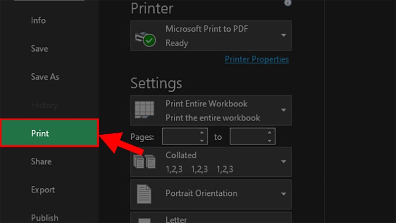Open the Microsoft Print to PDF printer dropdown
Screen dimensions: 396x223
tap(211, 36)
